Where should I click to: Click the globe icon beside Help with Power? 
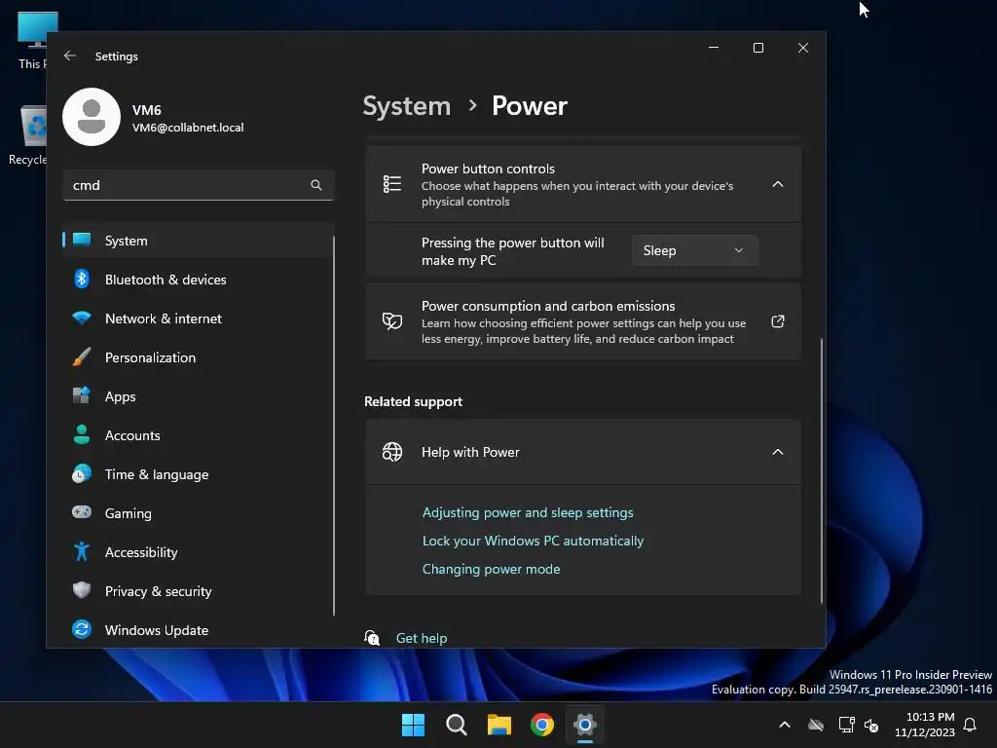(x=392, y=452)
